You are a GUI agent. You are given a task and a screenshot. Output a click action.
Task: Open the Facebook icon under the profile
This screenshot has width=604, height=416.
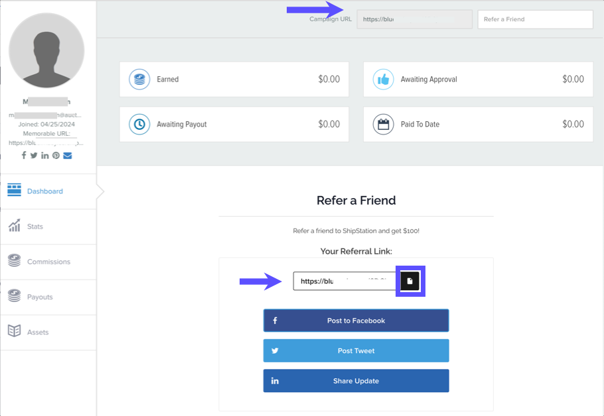click(x=24, y=155)
